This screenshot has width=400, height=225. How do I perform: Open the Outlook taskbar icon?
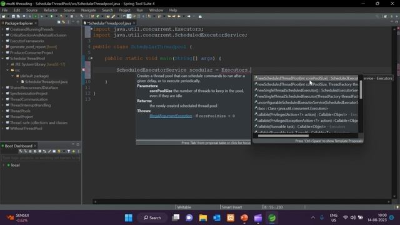click(217, 218)
